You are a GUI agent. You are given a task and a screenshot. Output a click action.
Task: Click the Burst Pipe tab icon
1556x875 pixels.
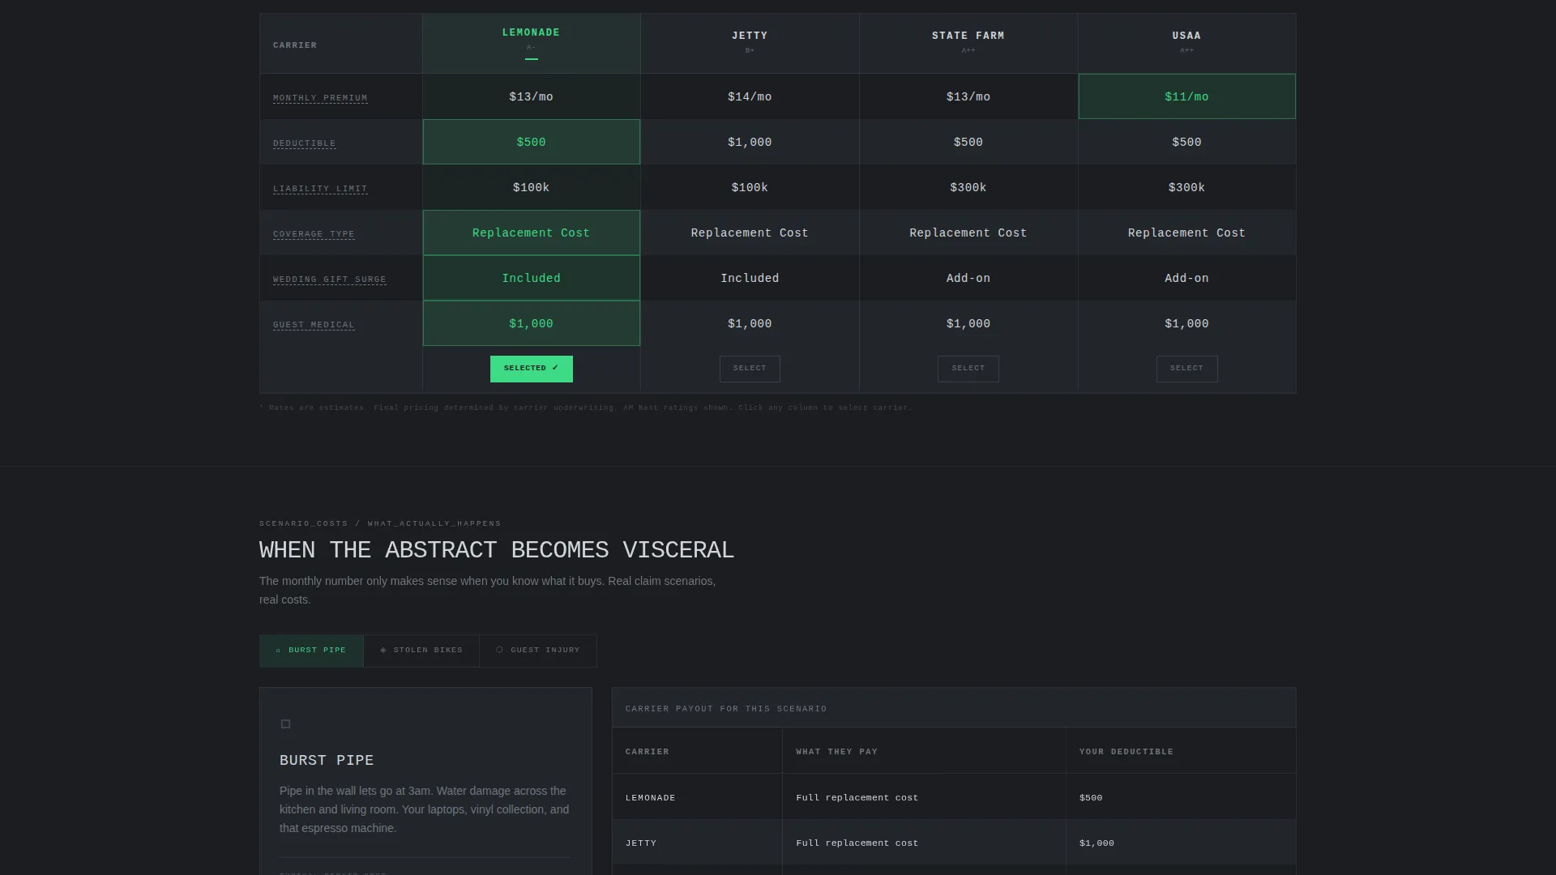[x=278, y=651]
